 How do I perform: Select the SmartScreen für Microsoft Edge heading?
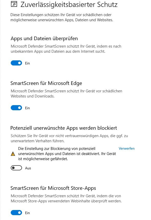pos(46,83)
